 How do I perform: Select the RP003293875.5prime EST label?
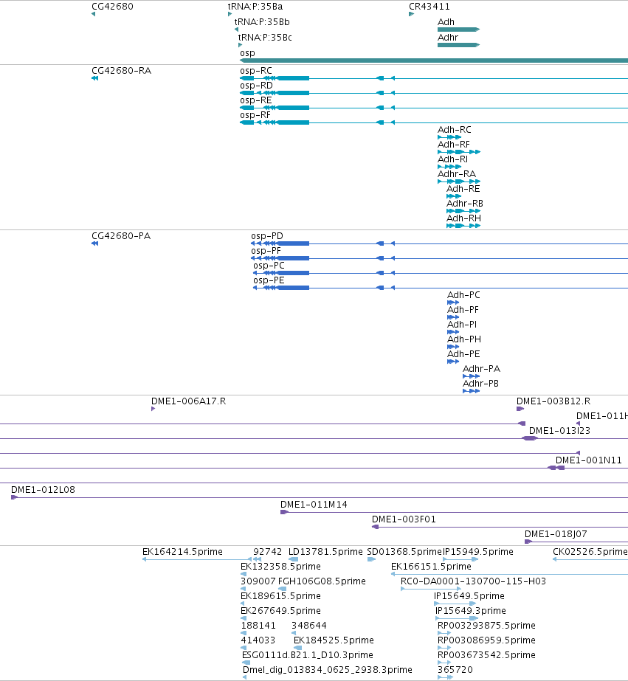(x=486, y=626)
